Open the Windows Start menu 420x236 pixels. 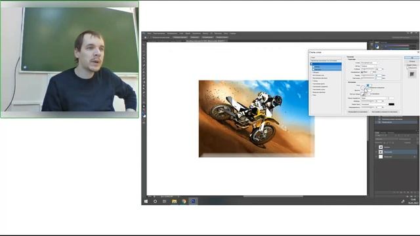[146, 201]
